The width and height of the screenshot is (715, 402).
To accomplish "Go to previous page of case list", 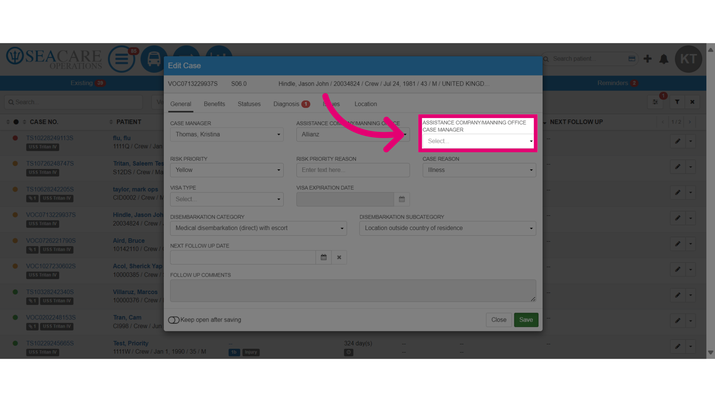I will point(663,122).
